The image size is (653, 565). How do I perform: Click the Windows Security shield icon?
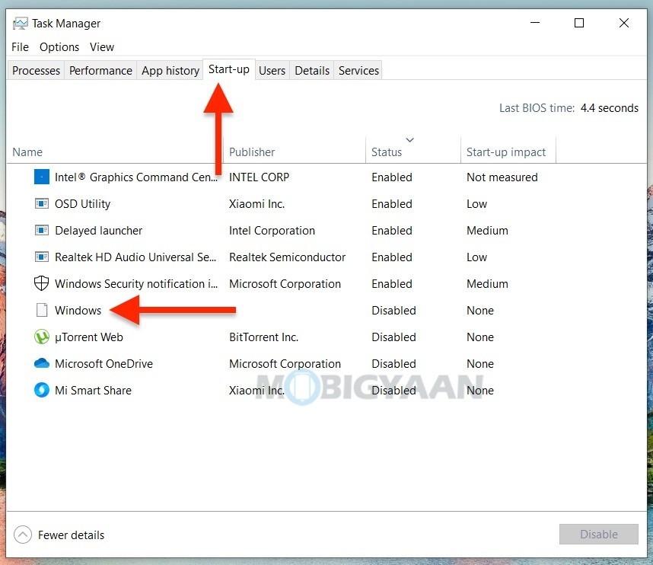pos(41,283)
